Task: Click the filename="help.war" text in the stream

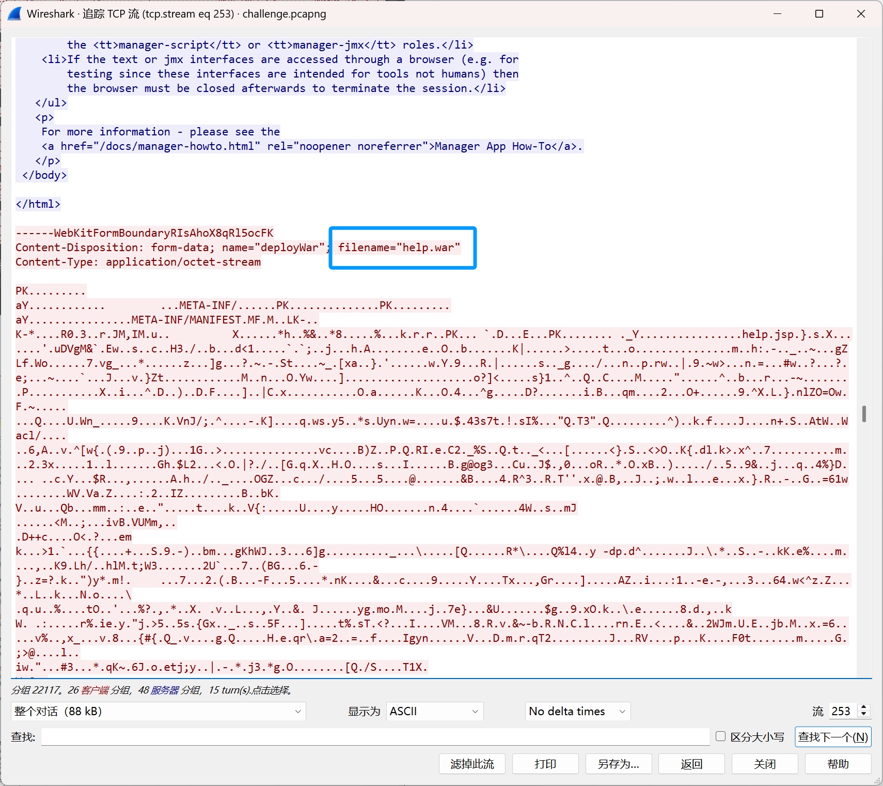Action: point(399,248)
